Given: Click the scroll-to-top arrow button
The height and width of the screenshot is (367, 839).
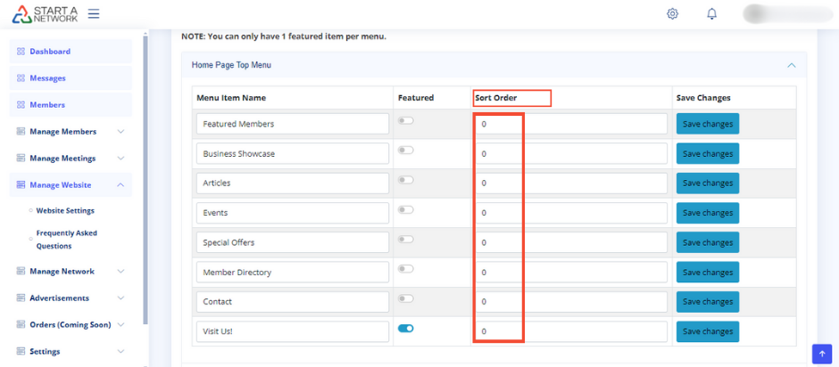Looking at the screenshot, I should point(822,354).
